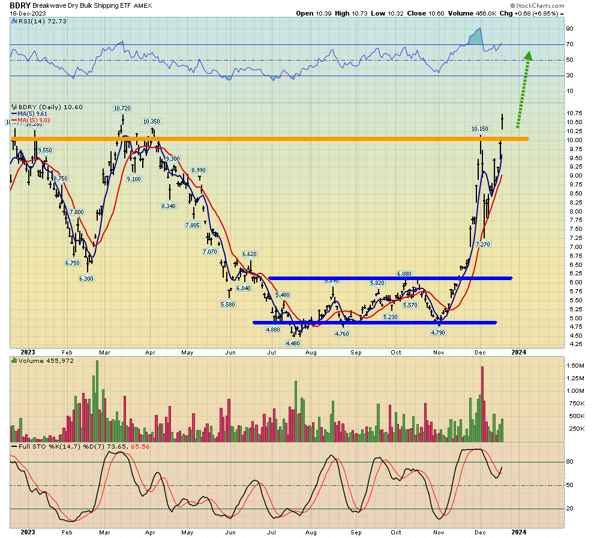
Task: Click the Chg +0.68 (+6.85%) value
Action: [x=529, y=14]
